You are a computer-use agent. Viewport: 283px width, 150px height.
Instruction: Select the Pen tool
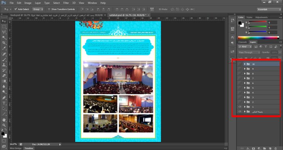click(x=4, y=98)
